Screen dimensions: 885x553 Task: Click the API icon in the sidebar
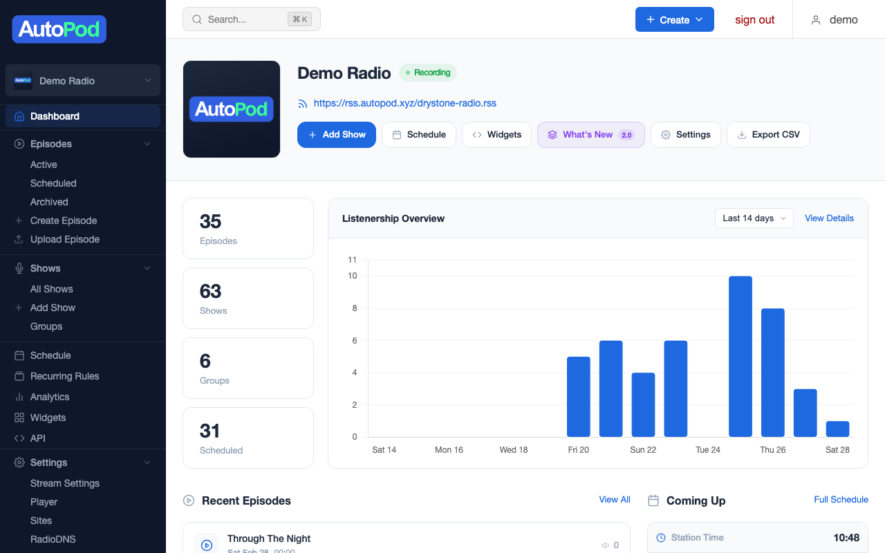(x=18, y=438)
